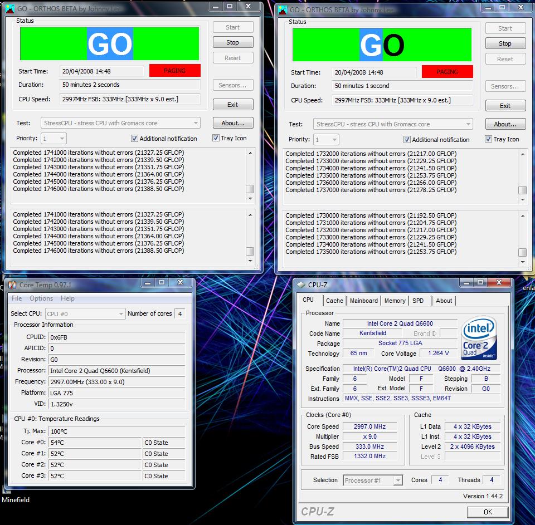Open Processor #1 selection dropdown in CPU-Z
Screen dimensions: 535x525
pyautogui.click(x=373, y=480)
